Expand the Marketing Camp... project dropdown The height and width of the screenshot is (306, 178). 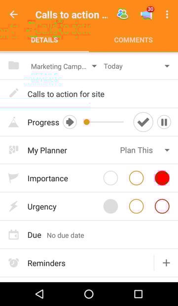[64, 66]
